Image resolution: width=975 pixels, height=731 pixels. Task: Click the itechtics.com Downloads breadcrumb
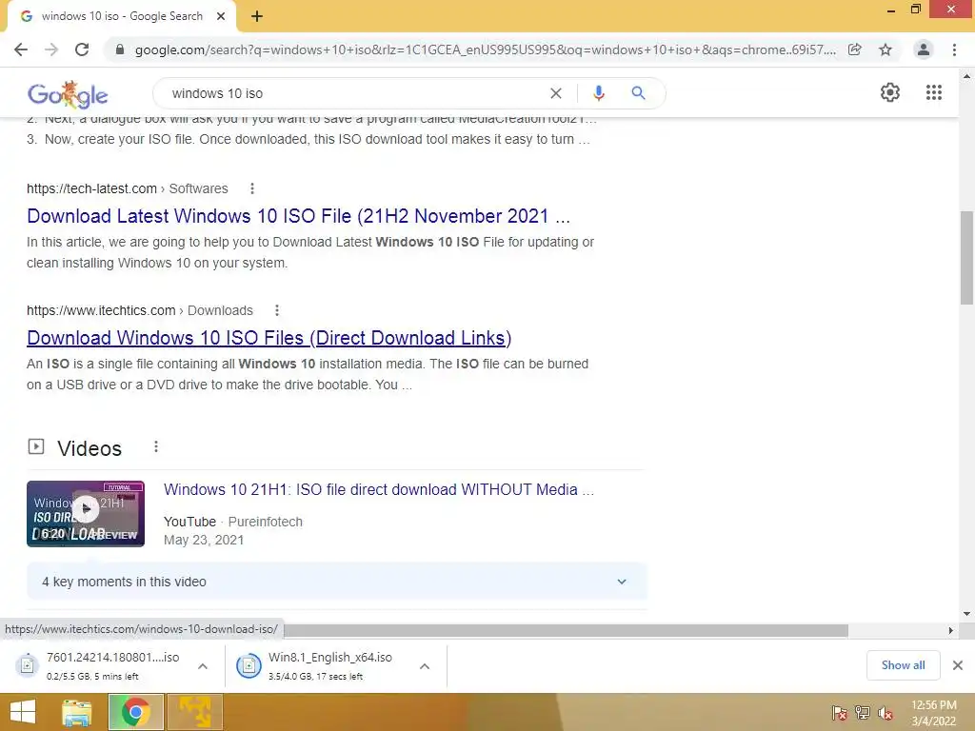coord(140,310)
